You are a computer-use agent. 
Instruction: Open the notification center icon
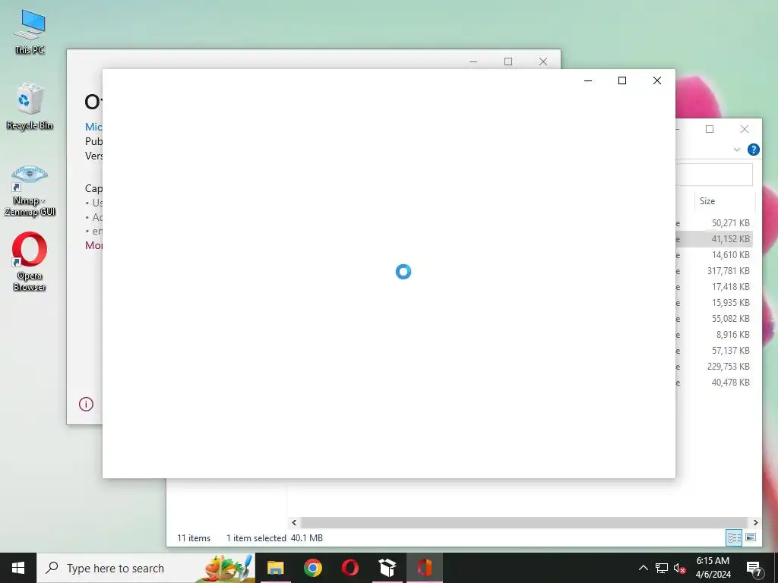click(x=754, y=569)
